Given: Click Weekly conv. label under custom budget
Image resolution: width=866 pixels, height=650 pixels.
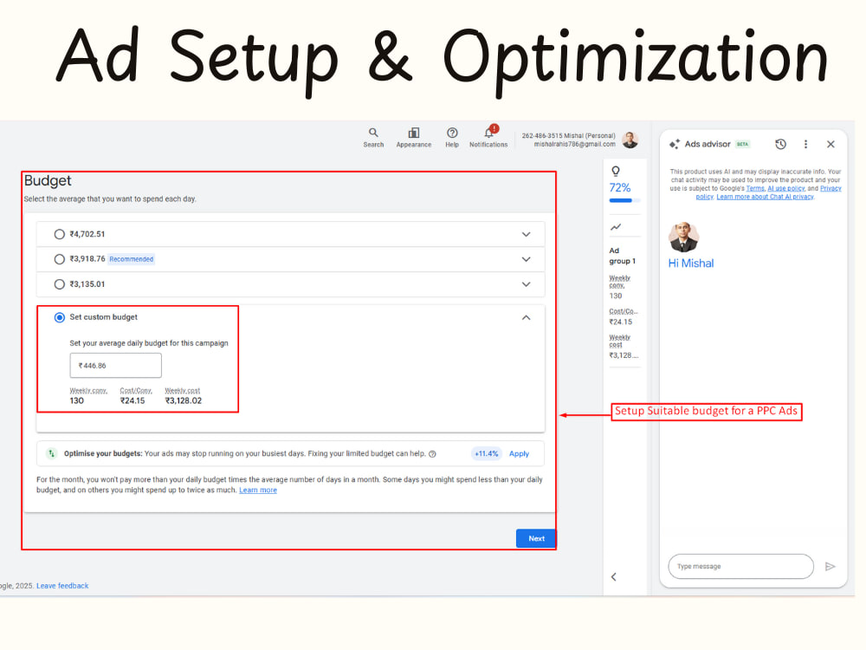Looking at the screenshot, I should coord(88,391).
